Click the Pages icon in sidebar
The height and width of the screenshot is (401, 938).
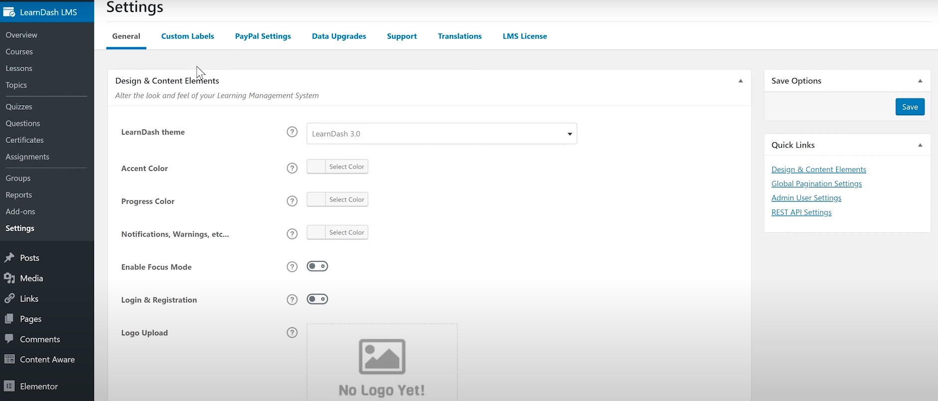[9, 319]
